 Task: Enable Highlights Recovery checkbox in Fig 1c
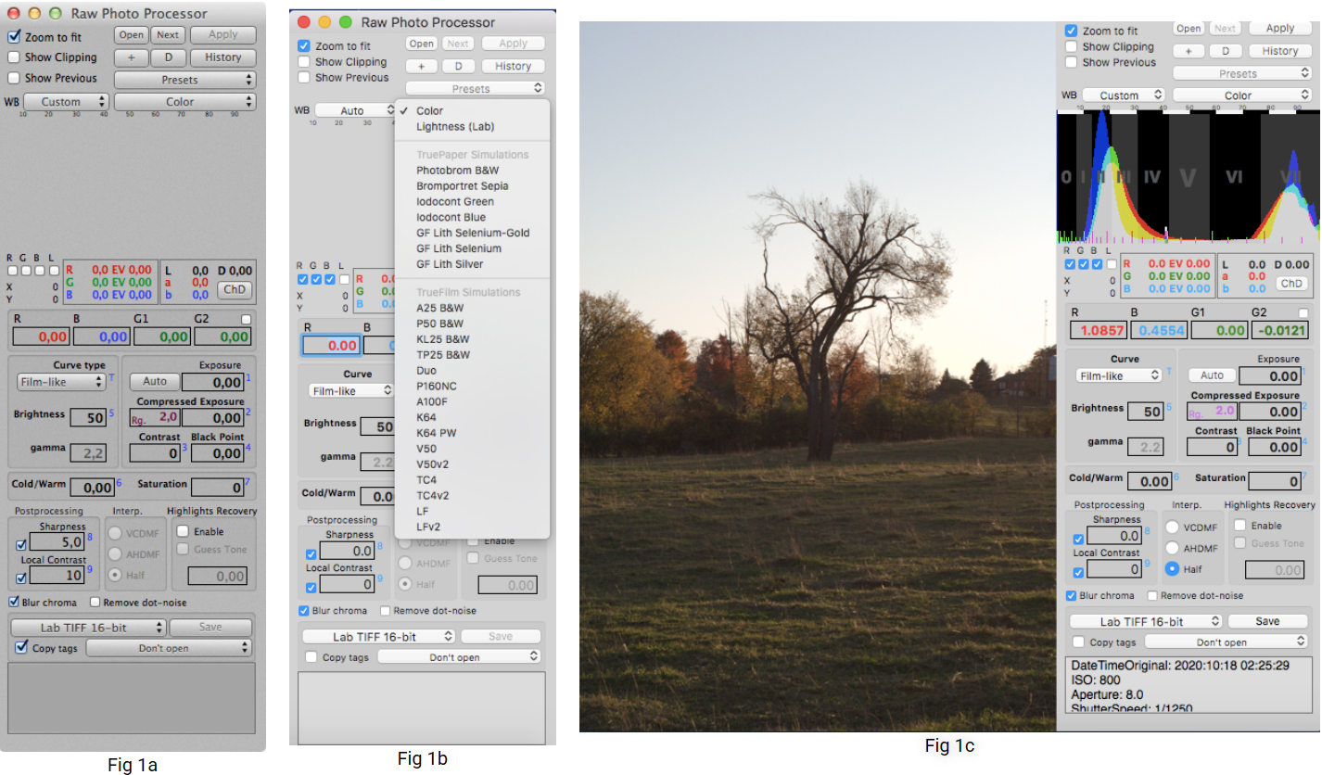pos(1239,526)
